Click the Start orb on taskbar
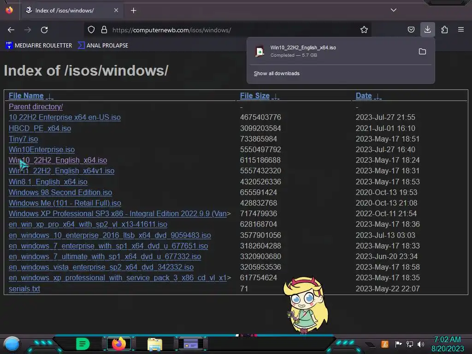472x354 pixels. click(x=12, y=344)
